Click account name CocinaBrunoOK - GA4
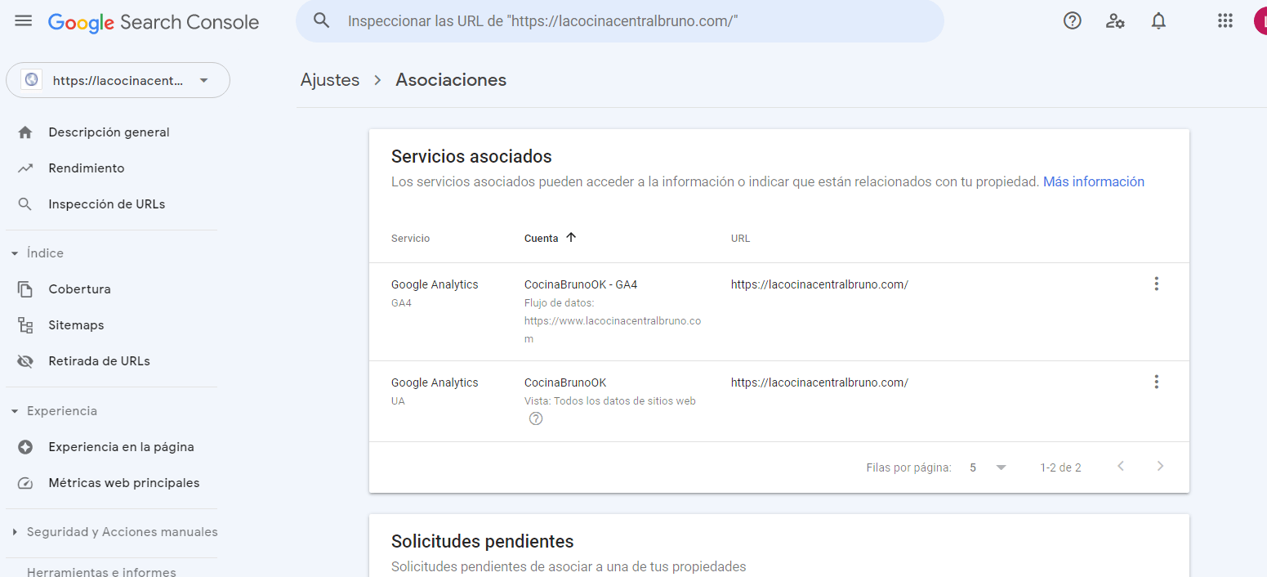The image size is (1267, 577). 581,284
